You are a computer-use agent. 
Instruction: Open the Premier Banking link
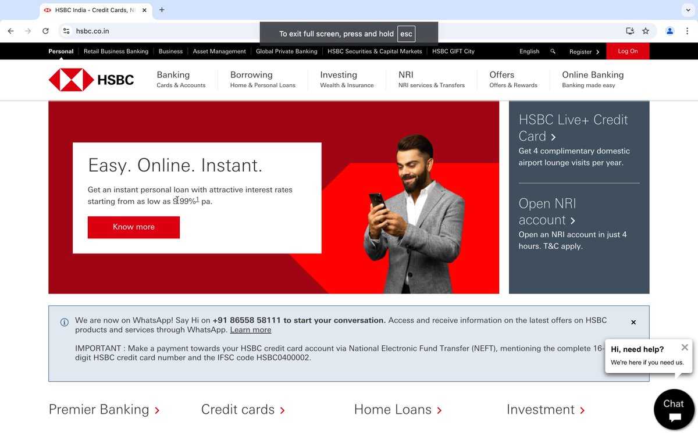(104, 409)
